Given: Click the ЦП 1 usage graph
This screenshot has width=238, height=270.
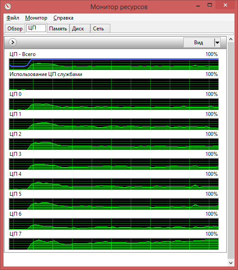Looking at the screenshot, I should 114,124.
